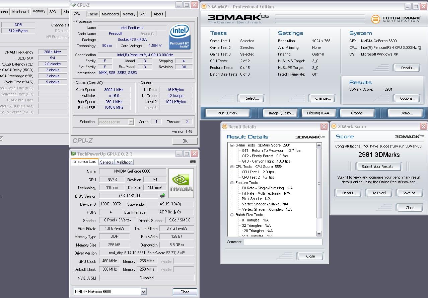Screen dimensions: 428x298
Task: Select Fill Rate - Single-Texturing row
Action: click(267, 188)
